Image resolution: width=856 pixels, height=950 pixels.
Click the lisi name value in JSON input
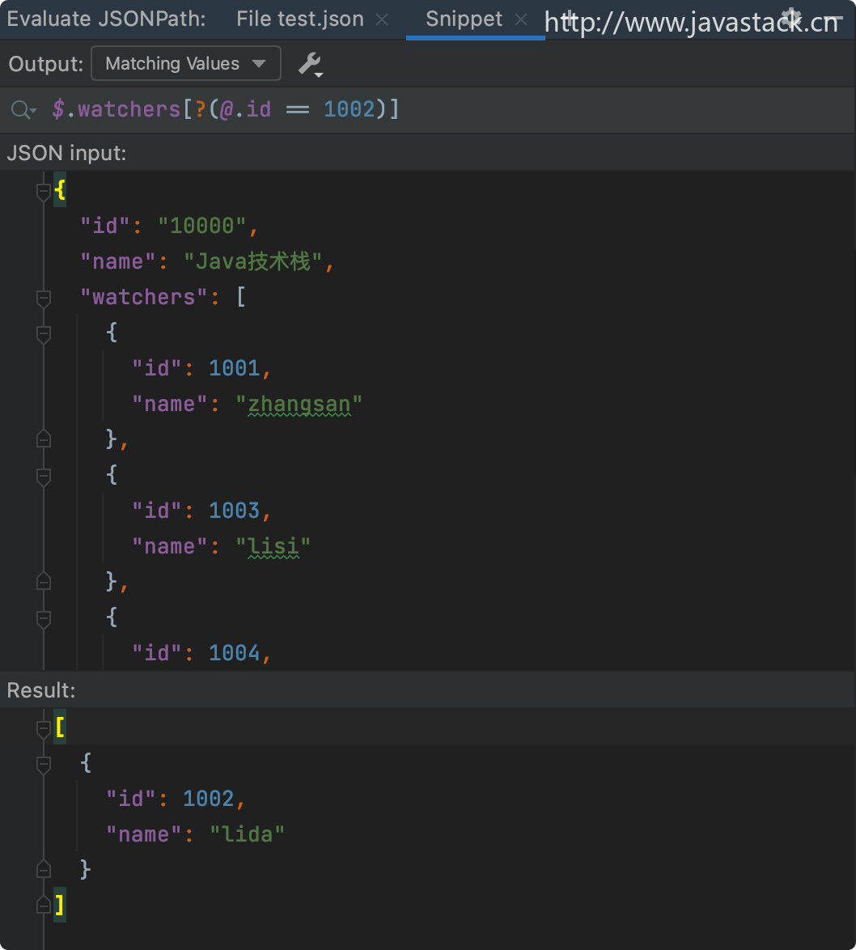[x=273, y=546]
